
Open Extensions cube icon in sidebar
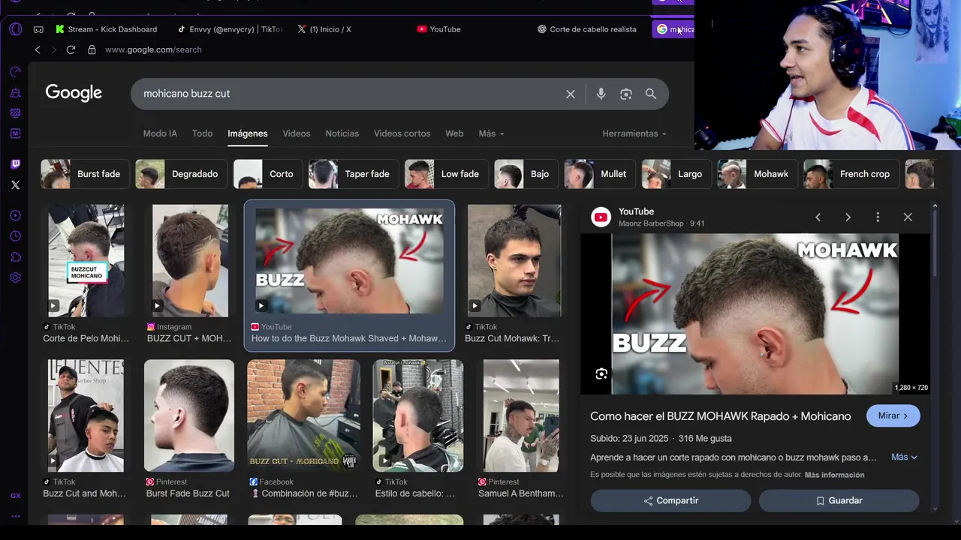click(x=15, y=257)
